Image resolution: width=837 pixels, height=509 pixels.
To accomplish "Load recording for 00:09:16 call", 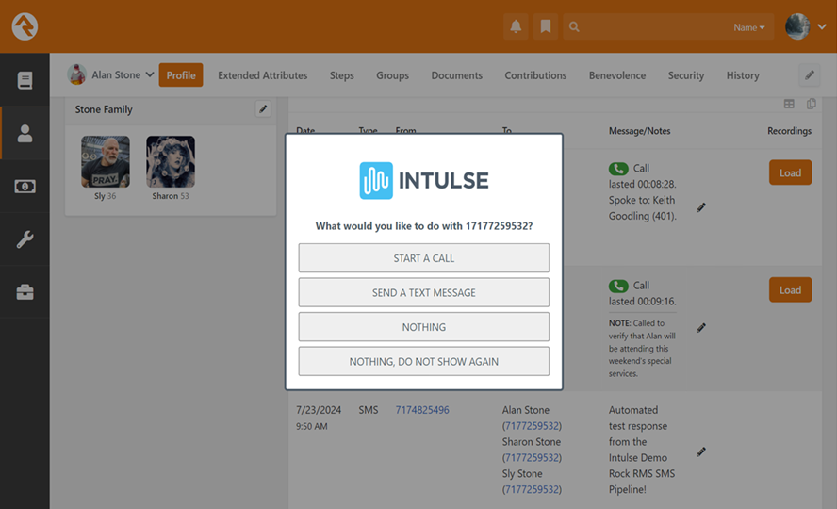I will pyautogui.click(x=790, y=289).
